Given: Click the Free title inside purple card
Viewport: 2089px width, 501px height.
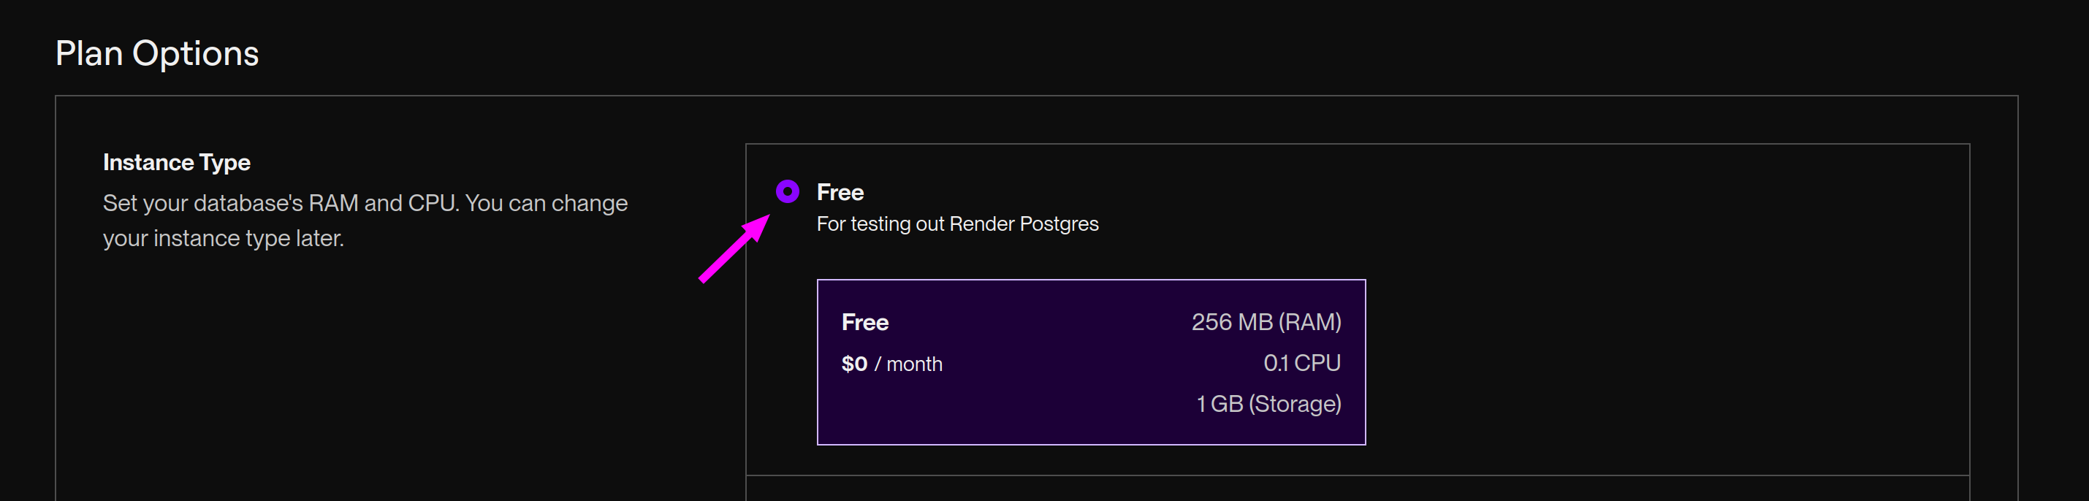Looking at the screenshot, I should 865,323.
